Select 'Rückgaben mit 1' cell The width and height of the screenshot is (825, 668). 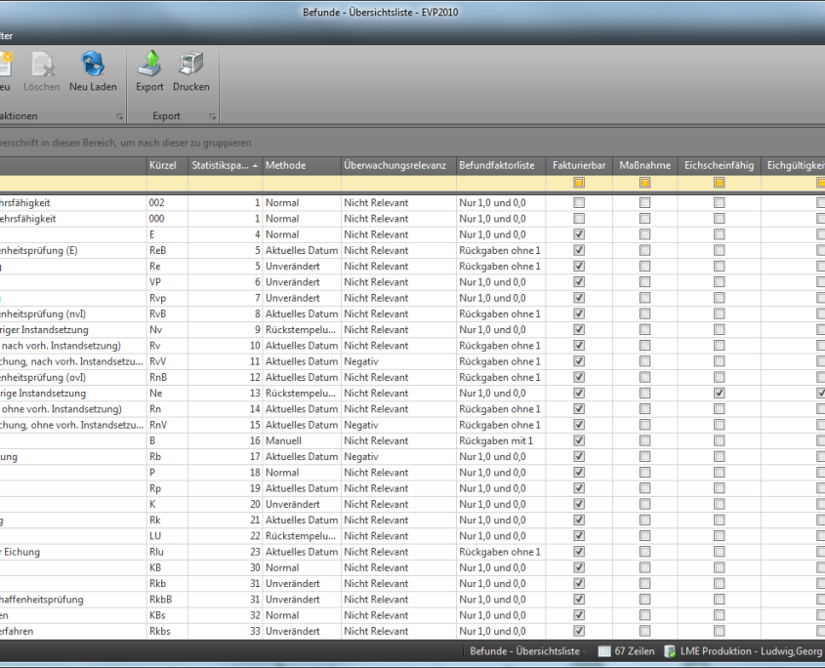coord(500,440)
